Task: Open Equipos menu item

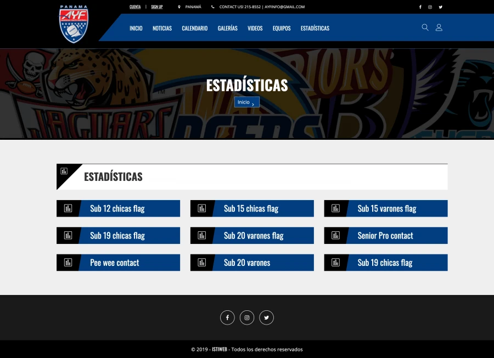Action: 282,29
